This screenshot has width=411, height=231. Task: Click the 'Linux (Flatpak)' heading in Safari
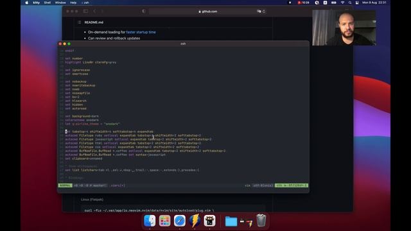point(92,200)
